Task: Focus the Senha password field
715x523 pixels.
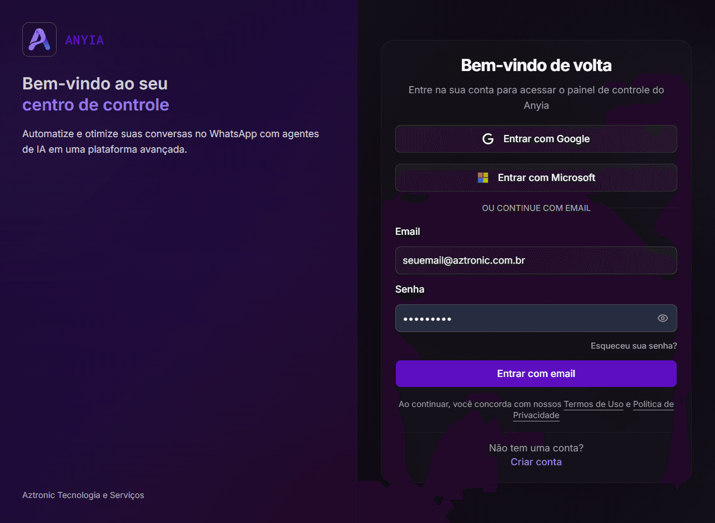Action: tap(536, 318)
